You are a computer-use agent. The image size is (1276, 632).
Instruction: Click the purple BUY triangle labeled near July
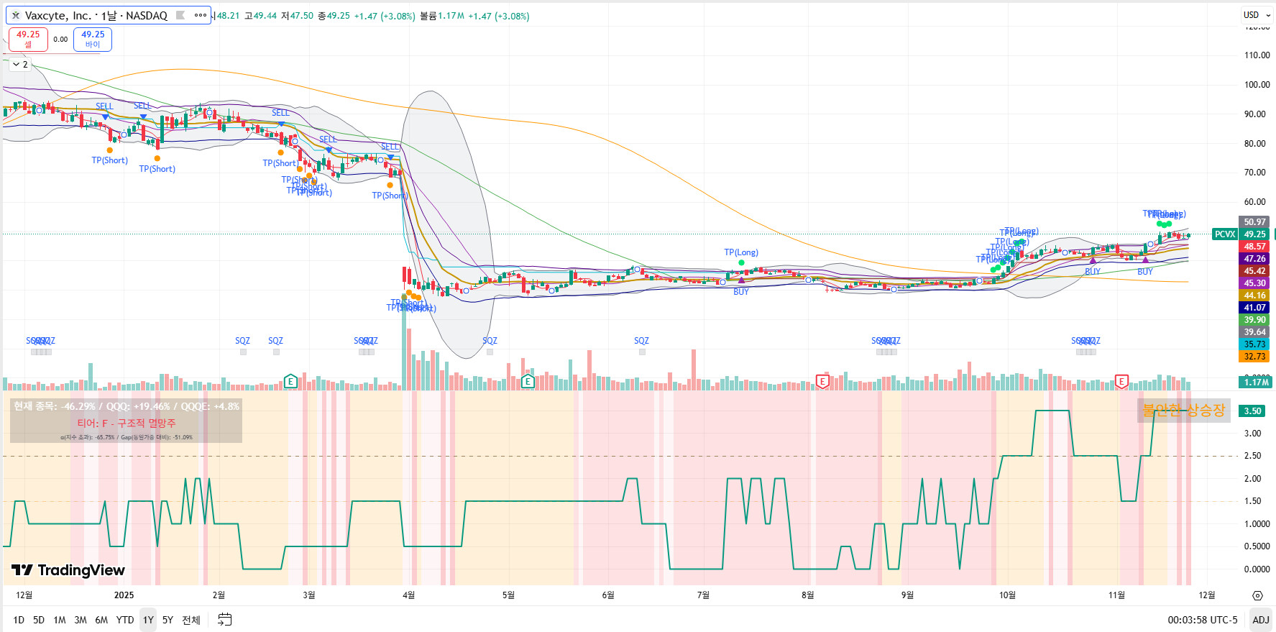click(x=741, y=280)
